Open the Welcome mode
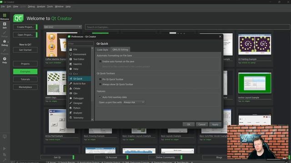The image size is (291, 163). coord(5,16)
